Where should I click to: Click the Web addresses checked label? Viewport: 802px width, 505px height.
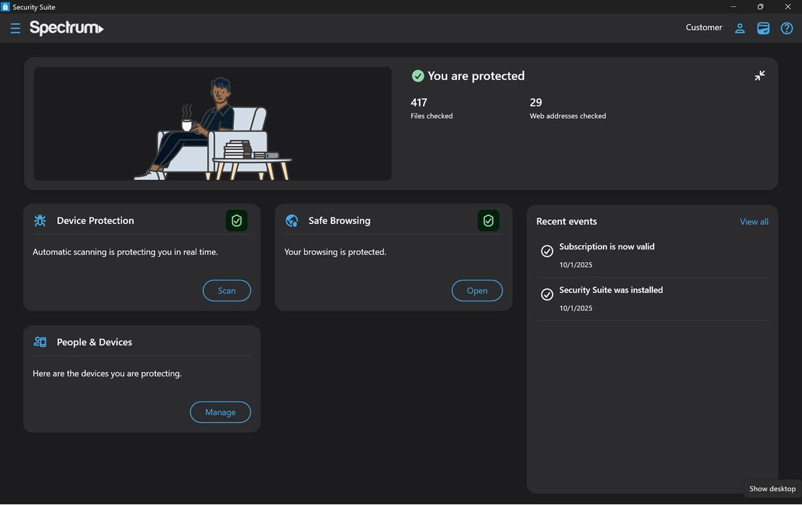click(568, 116)
